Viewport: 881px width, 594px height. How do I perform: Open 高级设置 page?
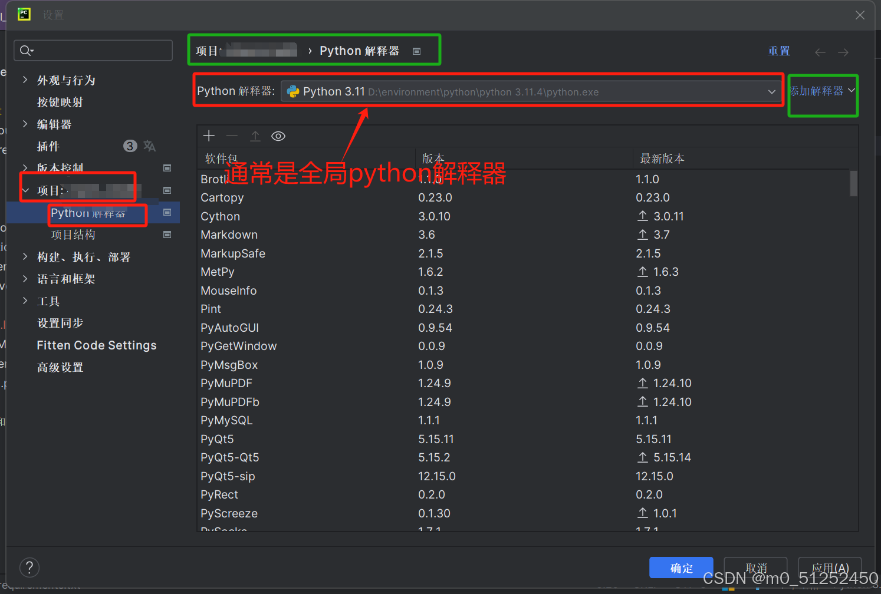coord(60,367)
